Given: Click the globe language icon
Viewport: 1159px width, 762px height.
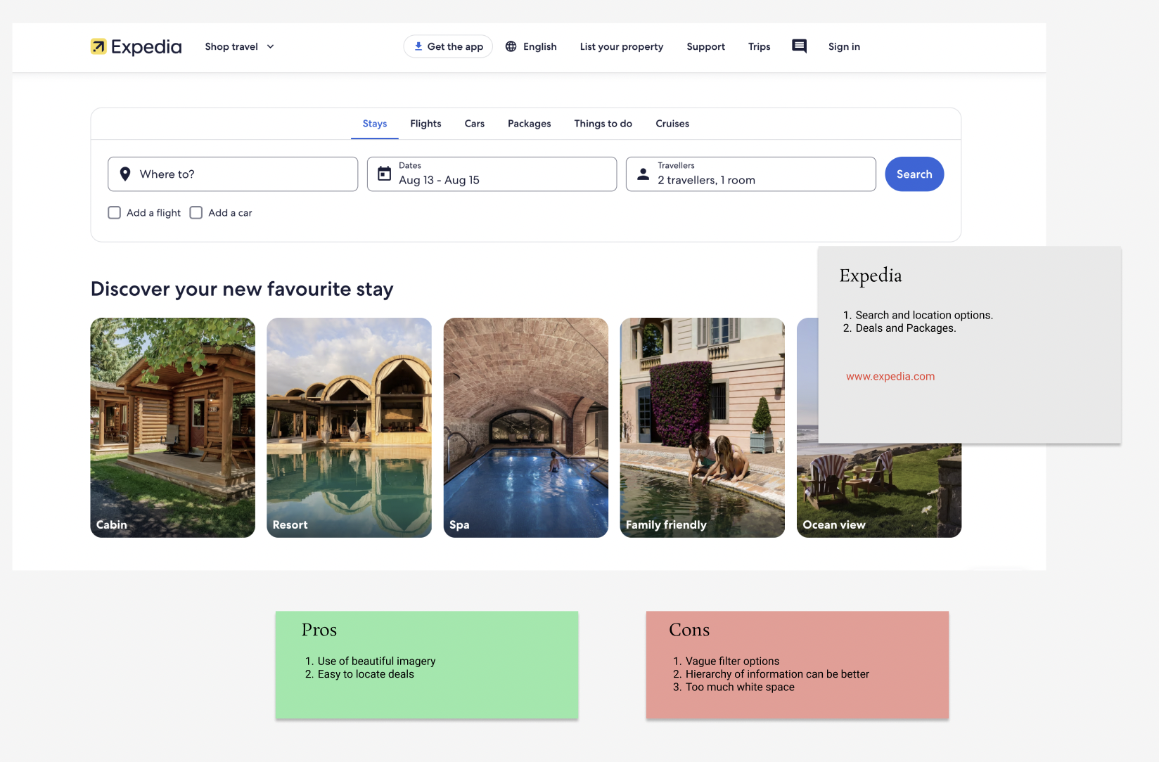Looking at the screenshot, I should coord(511,46).
